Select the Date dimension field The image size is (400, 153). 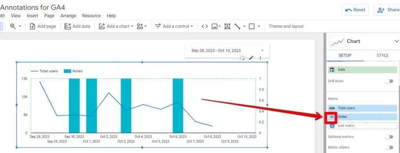pyautogui.click(x=362, y=69)
